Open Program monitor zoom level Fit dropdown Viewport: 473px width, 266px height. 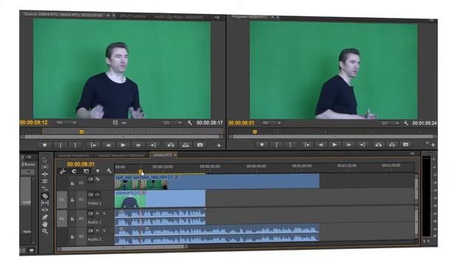point(271,123)
